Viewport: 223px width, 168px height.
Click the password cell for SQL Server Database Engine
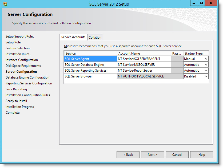[177, 65]
